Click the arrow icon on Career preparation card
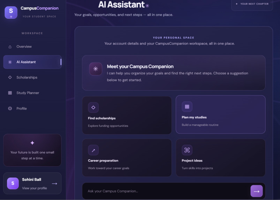The height and width of the screenshot is (200, 280). pyautogui.click(x=93, y=150)
